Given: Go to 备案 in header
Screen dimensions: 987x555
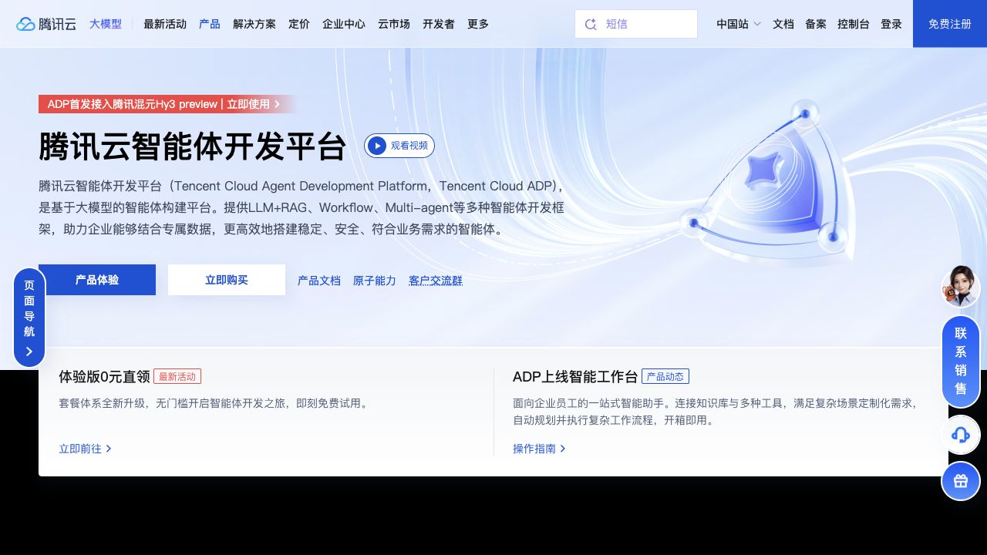Looking at the screenshot, I should point(816,24).
